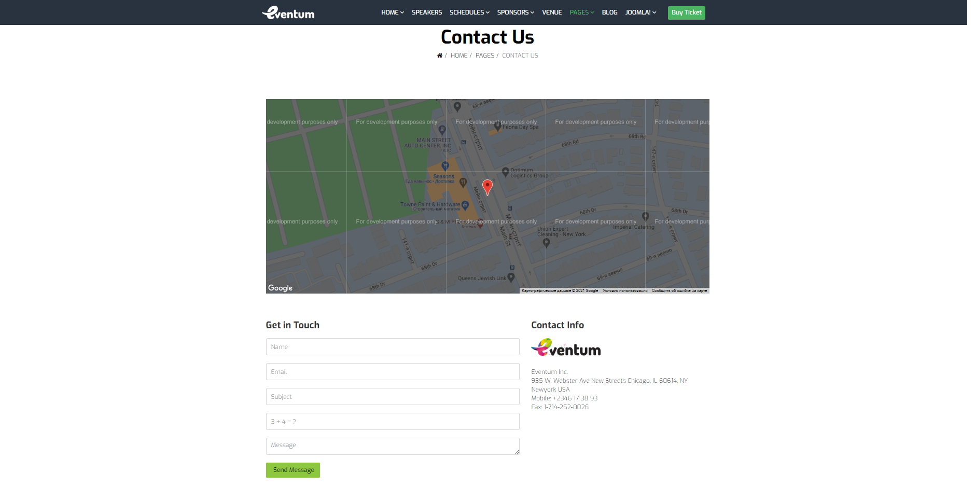Click the Send Message button
975x487 pixels.
coord(293,470)
